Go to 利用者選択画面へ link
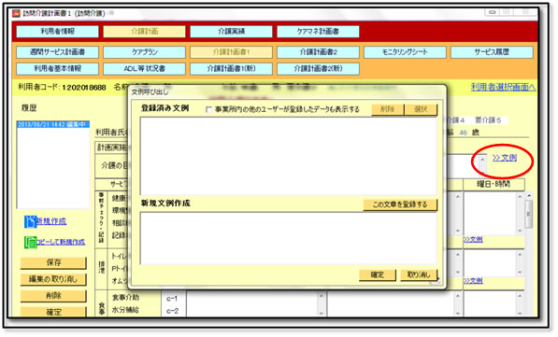 pos(503,87)
